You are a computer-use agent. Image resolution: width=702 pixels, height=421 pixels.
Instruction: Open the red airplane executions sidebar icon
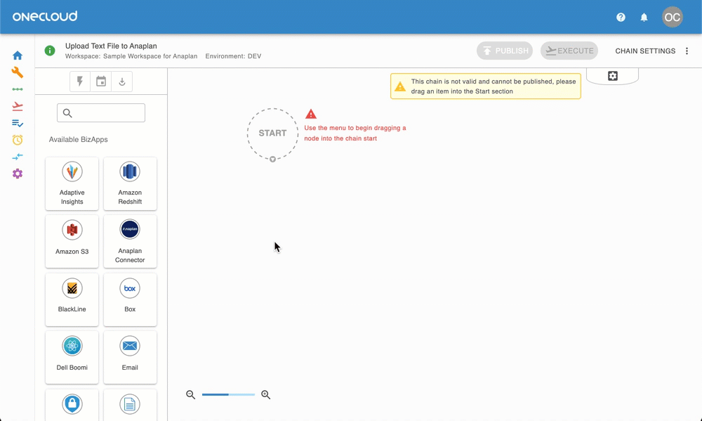18,106
